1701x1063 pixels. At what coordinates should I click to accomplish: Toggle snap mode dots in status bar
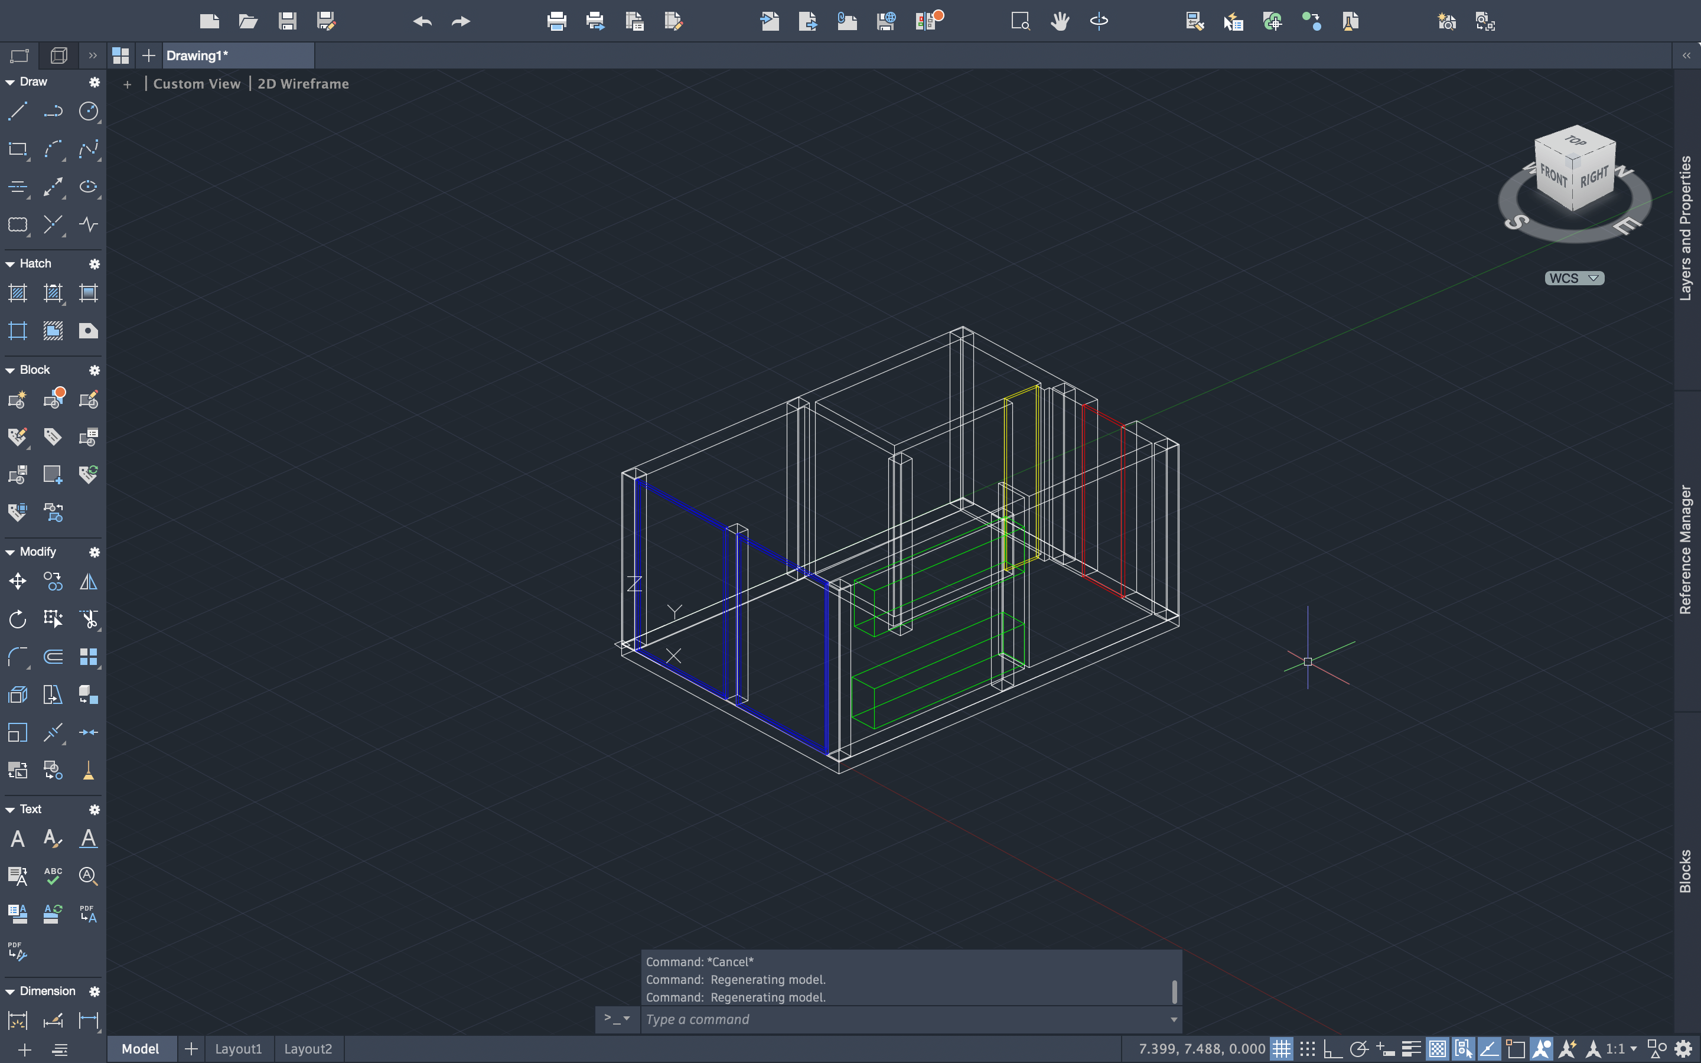1308,1049
